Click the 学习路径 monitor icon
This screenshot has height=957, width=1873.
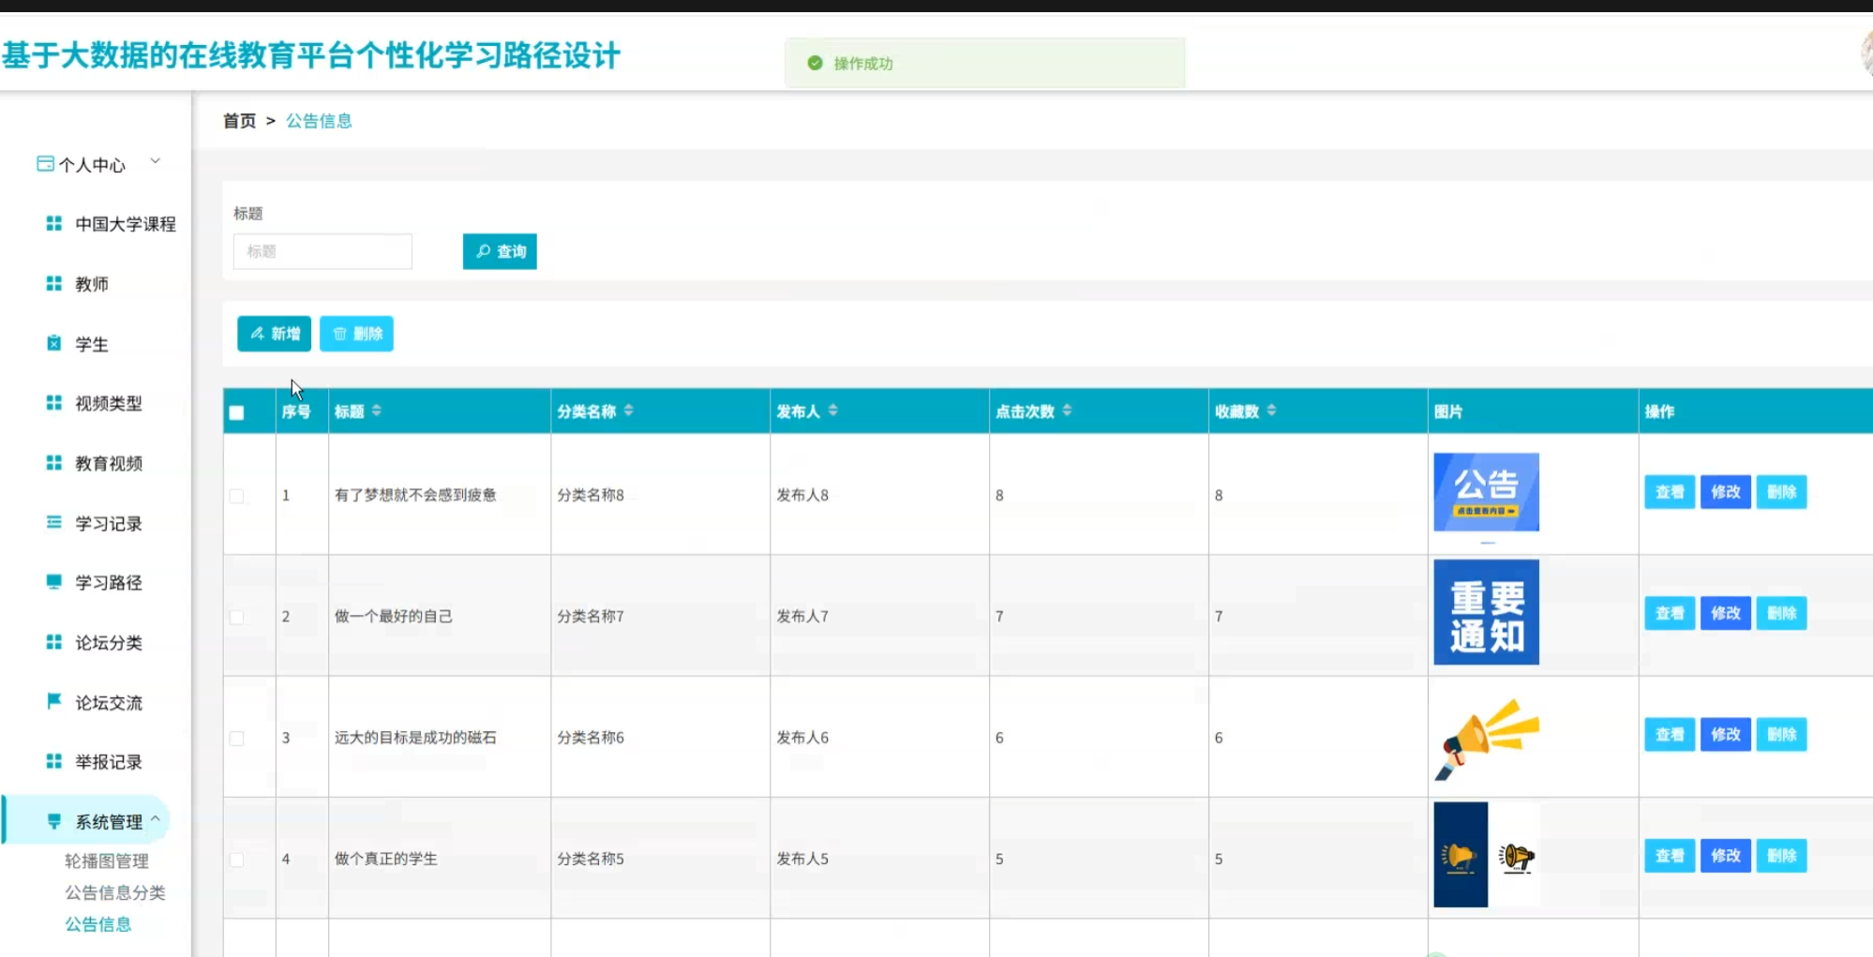point(54,582)
